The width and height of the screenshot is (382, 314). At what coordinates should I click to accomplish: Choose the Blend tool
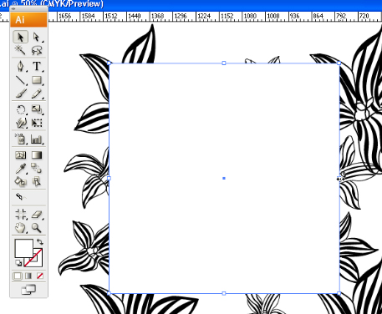pyautogui.click(x=37, y=169)
